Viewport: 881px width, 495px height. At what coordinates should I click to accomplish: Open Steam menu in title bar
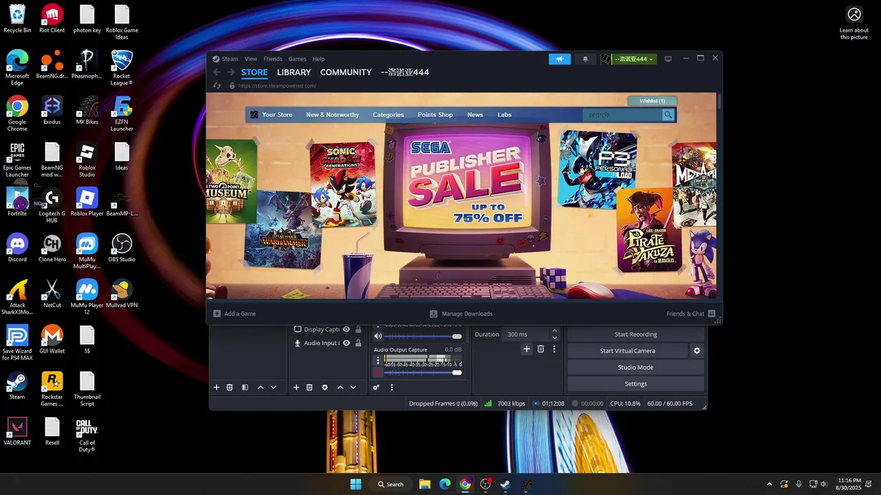tap(225, 59)
